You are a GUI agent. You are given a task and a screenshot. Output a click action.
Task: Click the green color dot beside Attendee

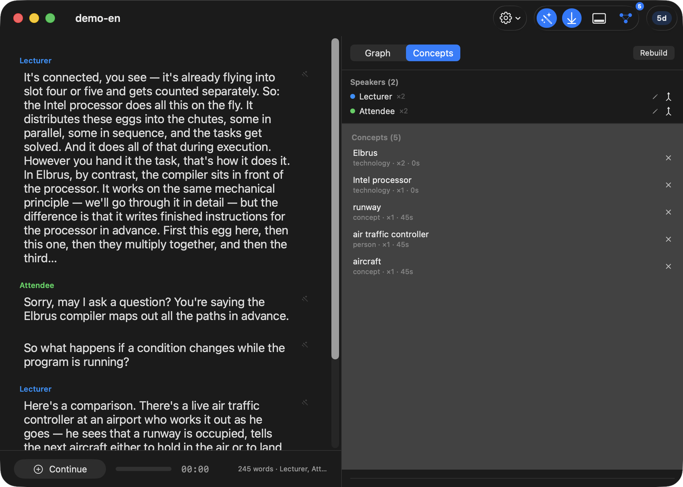353,111
